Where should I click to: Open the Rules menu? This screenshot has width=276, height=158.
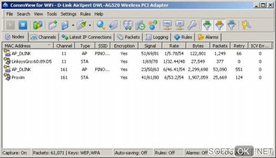pos(85,14)
